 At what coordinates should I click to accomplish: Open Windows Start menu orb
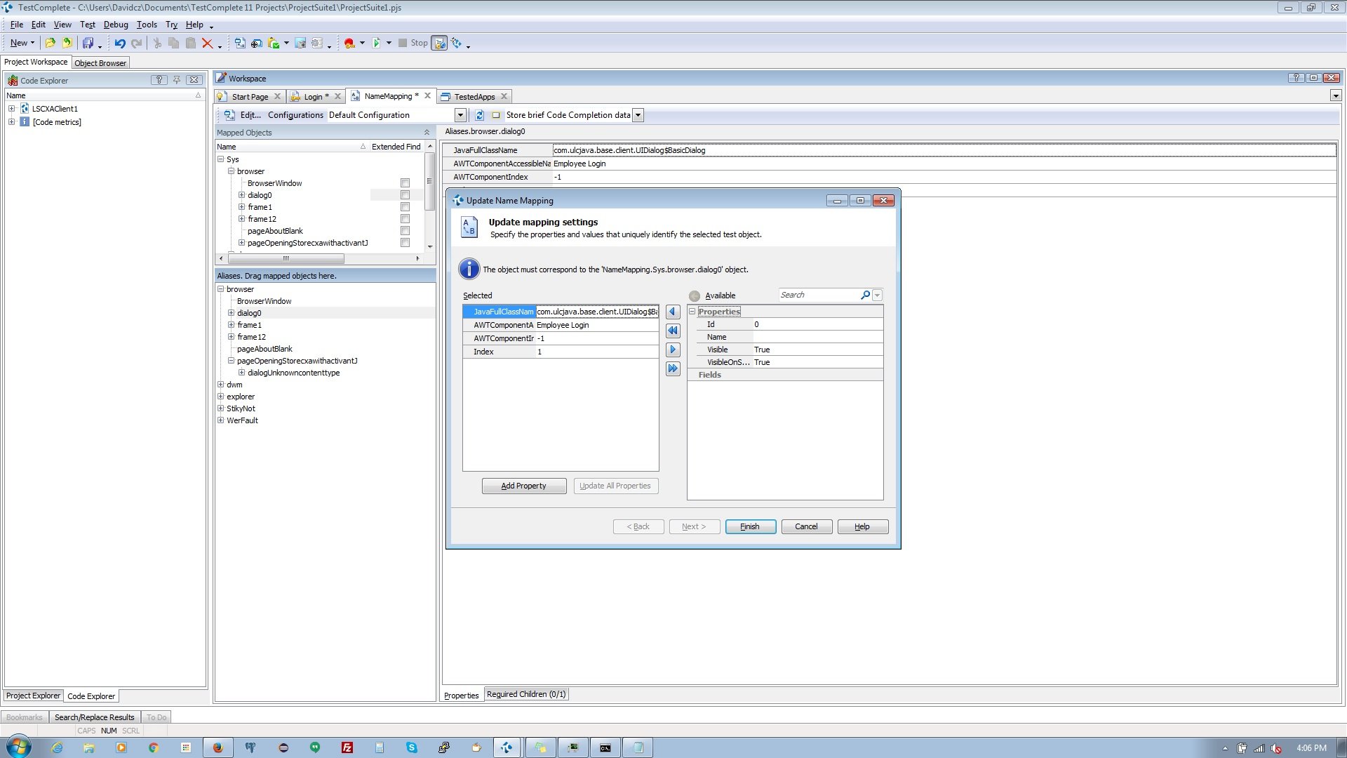(x=19, y=747)
